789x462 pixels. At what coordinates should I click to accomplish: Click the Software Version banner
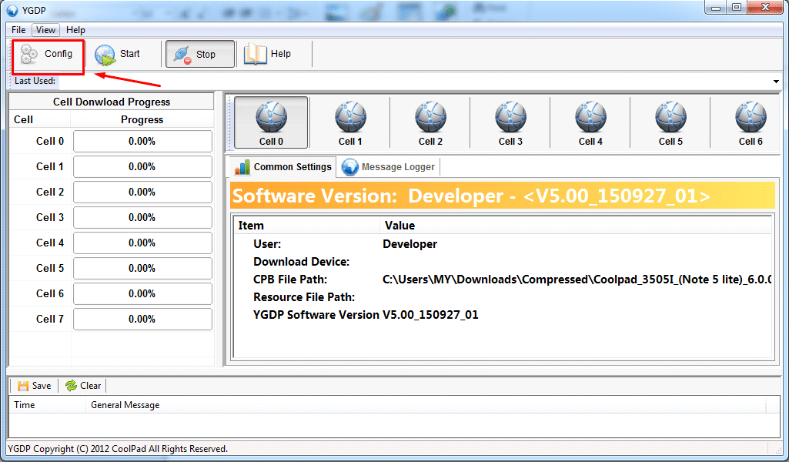(502, 196)
